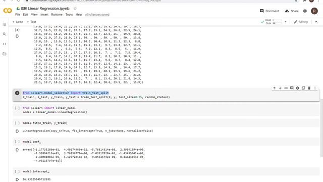Click the All changes saved link
The height and width of the screenshot is (182, 323).
97,15
